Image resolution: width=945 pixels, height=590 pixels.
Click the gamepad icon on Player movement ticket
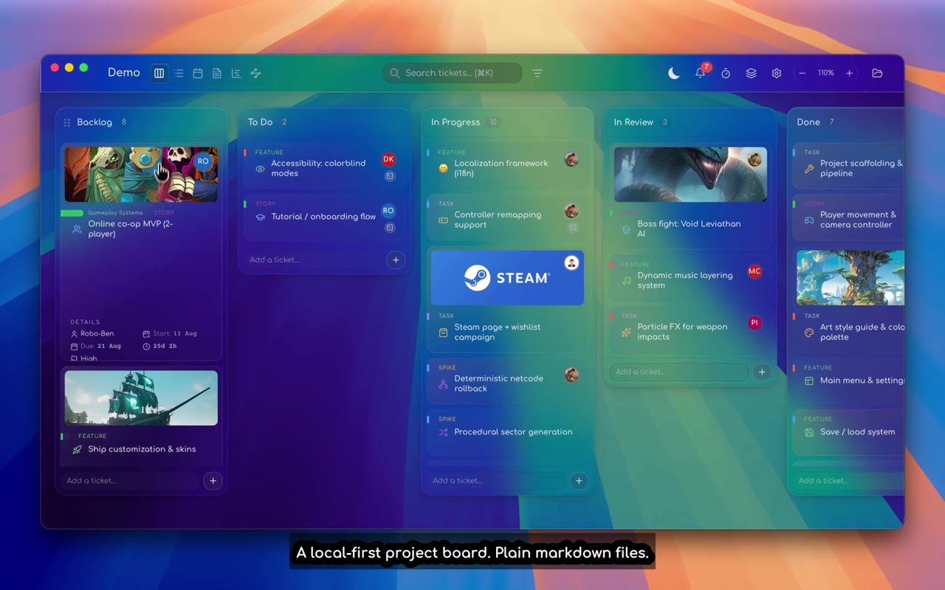click(x=809, y=221)
